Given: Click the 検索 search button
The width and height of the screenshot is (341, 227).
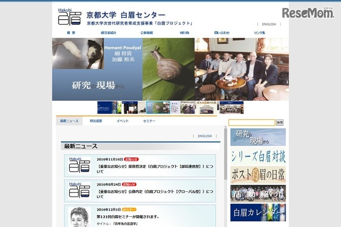Looking at the screenshot, I should 280,123.
